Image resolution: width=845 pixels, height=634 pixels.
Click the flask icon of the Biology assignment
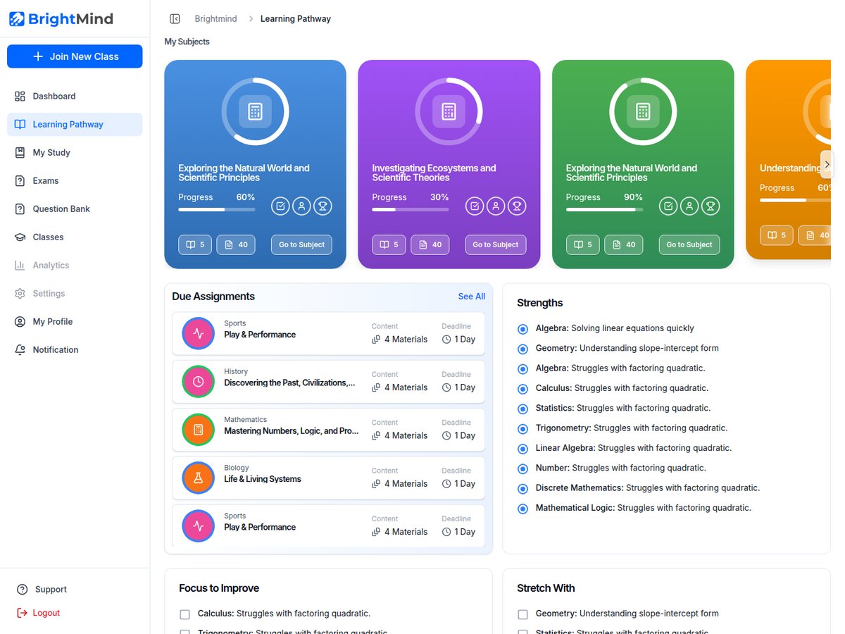[199, 478]
